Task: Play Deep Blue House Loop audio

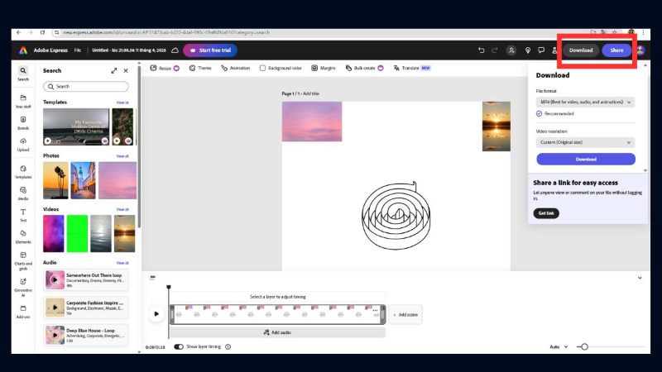Action: tap(55, 336)
